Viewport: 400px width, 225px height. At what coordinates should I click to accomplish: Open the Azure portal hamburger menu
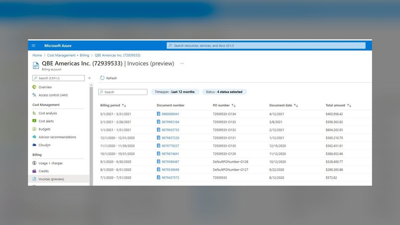33,46
